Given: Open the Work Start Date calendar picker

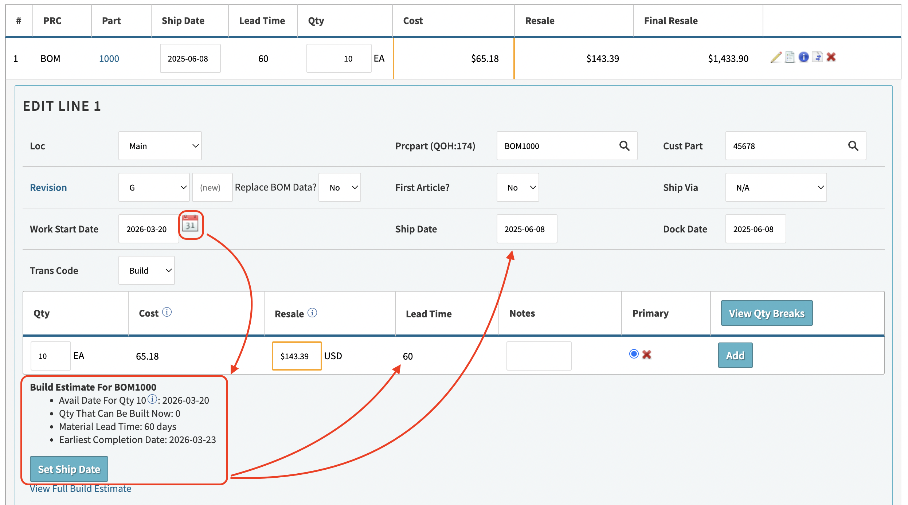Looking at the screenshot, I should point(190,224).
